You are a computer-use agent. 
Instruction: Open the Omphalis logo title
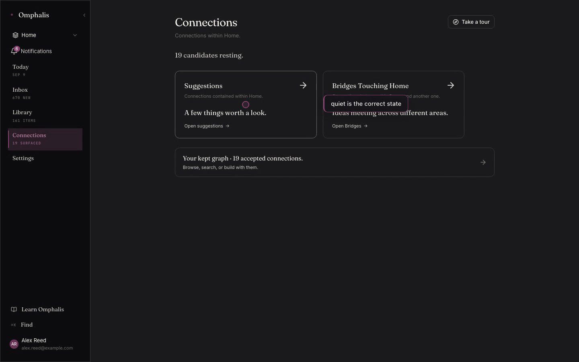click(34, 15)
